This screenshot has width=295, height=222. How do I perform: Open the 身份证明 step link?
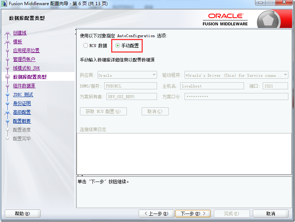[x=22, y=103]
